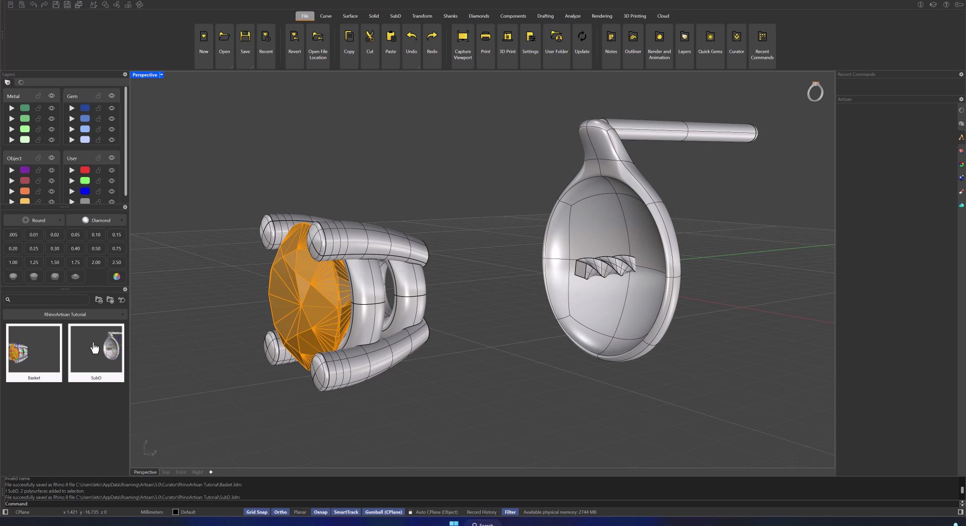Open the Outliner panel

pyautogui.click(x=632, y=37)
